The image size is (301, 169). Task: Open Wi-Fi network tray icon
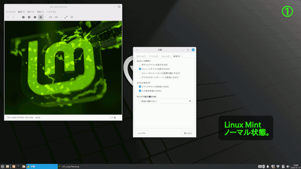point(278,166)
